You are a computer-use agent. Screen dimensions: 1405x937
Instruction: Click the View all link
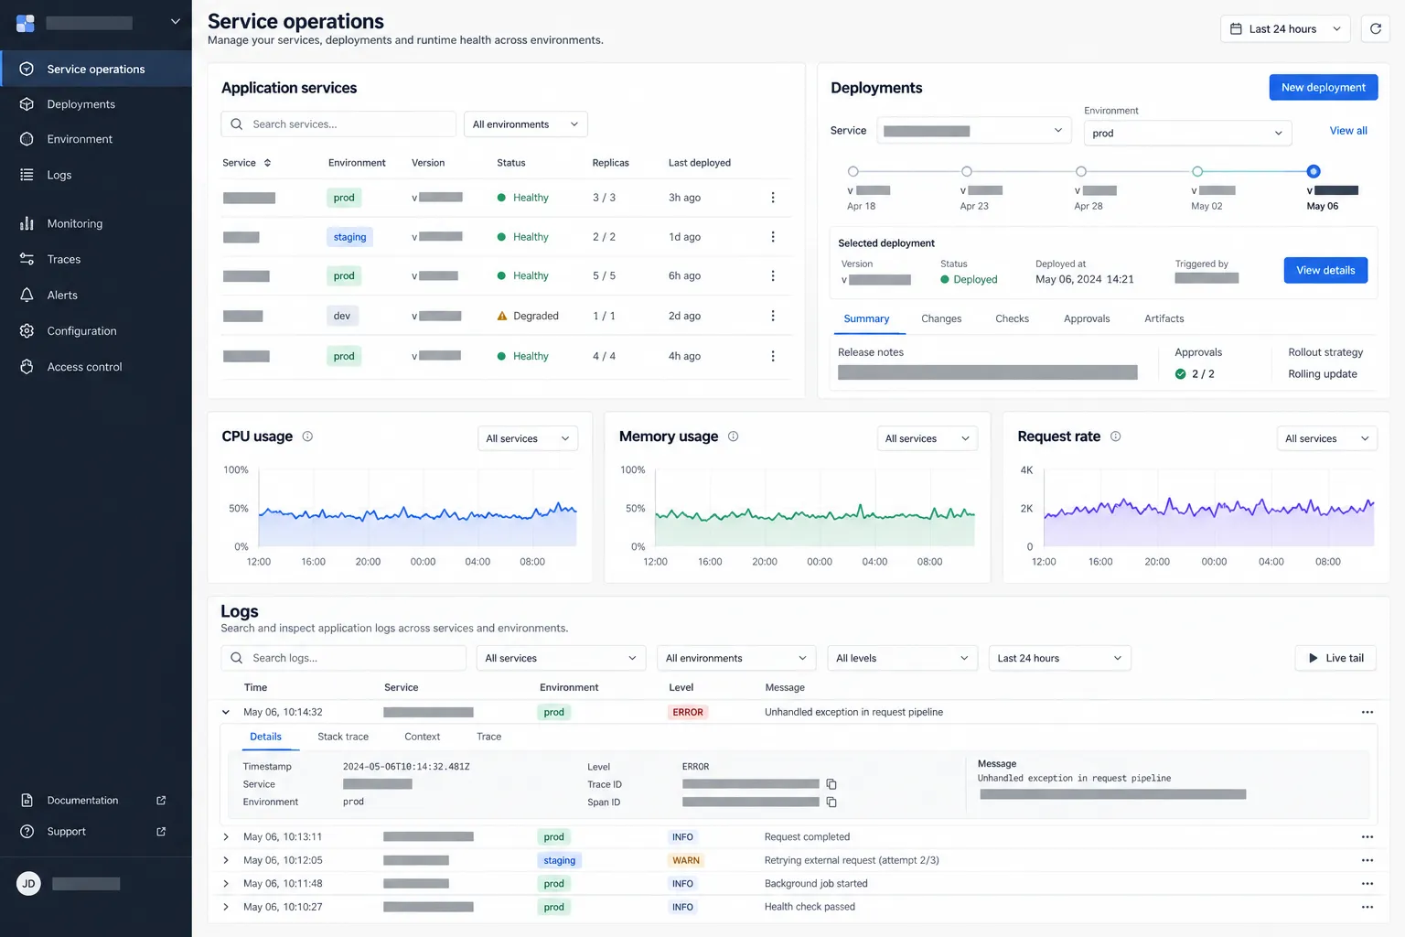click(x=1348, y=131)
